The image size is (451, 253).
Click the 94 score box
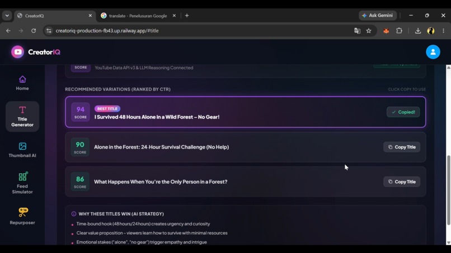[x=80, y=112]
